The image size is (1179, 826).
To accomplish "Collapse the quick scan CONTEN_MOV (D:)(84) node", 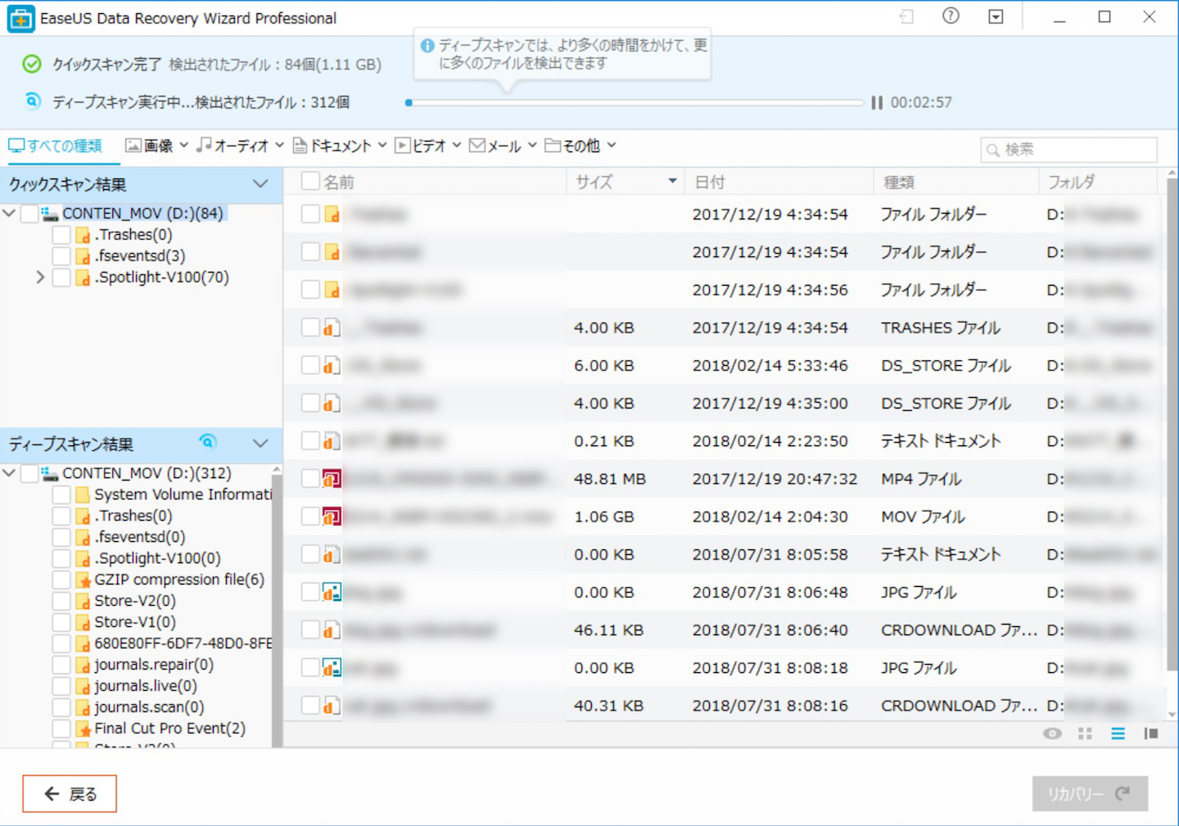I will point(9,214).
